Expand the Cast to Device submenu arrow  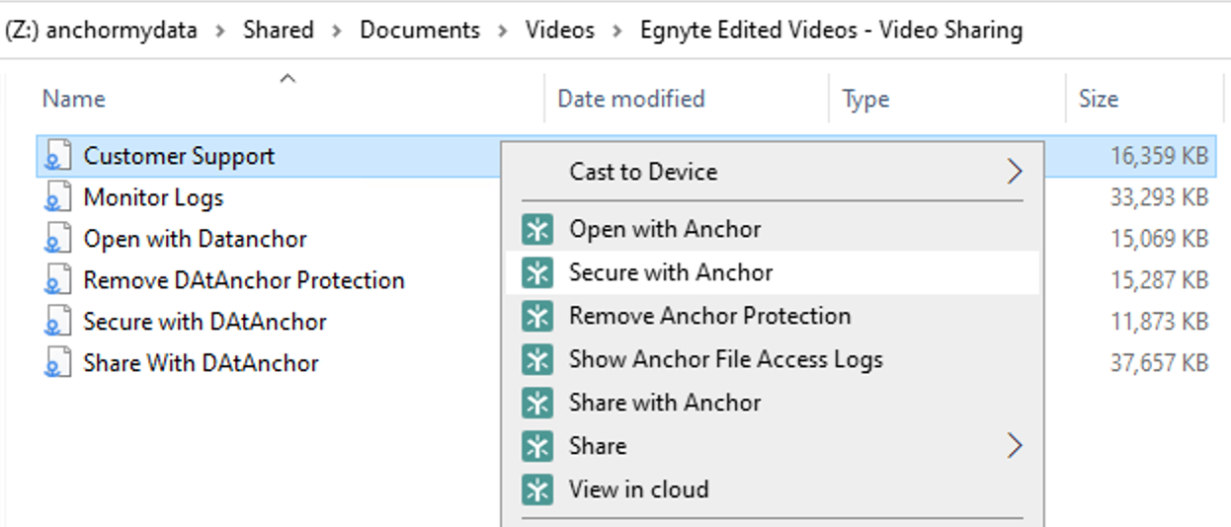1014,173
